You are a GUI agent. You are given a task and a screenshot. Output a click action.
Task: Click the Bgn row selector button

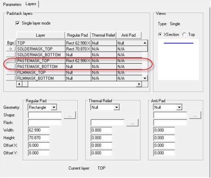pos(11,43)
